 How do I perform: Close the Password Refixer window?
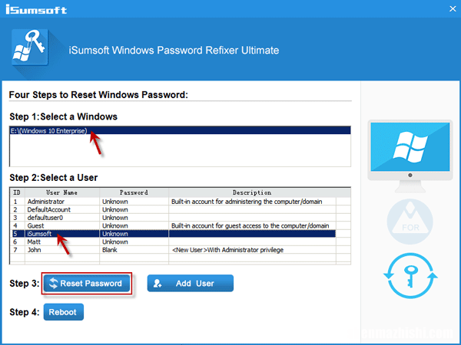click(x=448, y=8)
